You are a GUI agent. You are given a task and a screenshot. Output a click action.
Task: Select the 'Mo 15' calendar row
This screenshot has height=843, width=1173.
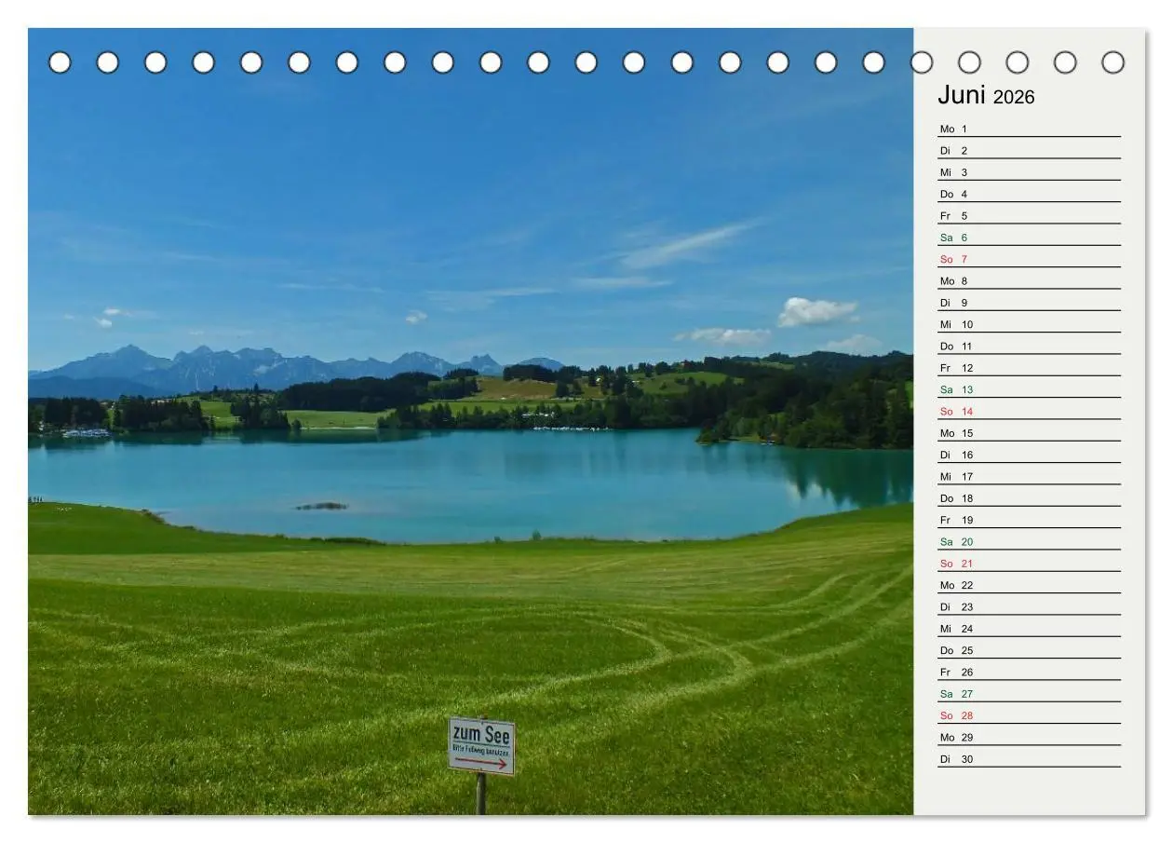pos(1029,433)
